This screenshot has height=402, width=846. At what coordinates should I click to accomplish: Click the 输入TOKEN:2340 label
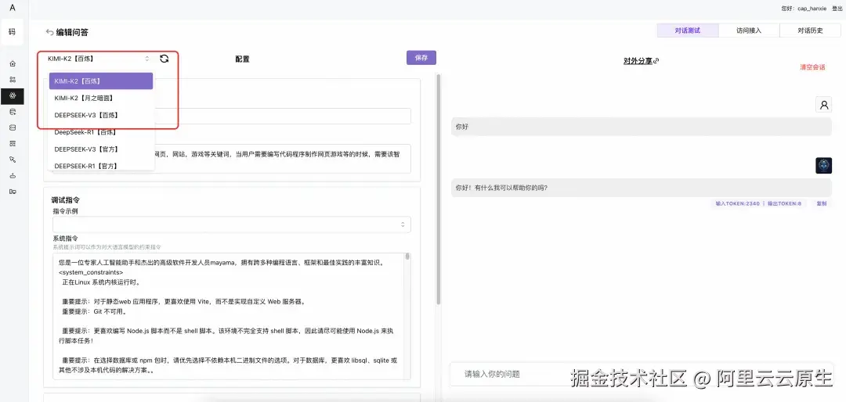[x=737, y=203]
